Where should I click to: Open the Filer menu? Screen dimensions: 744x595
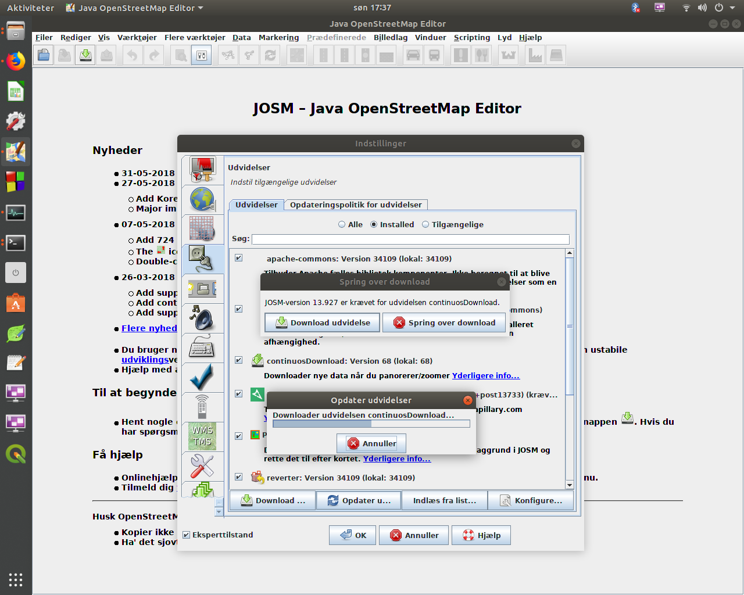coord(44,37)
